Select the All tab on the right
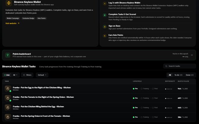199x124 pixels. [170, 75]
